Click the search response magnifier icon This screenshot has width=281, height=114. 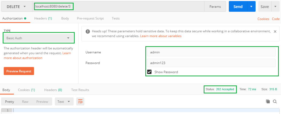pyautogui.click(x=275, y=101)
